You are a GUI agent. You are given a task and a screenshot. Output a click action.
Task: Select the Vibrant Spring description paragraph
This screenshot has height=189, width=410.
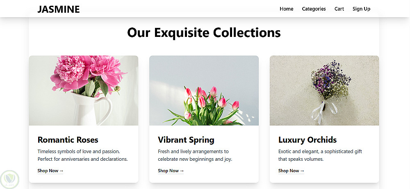click(198, 155)
